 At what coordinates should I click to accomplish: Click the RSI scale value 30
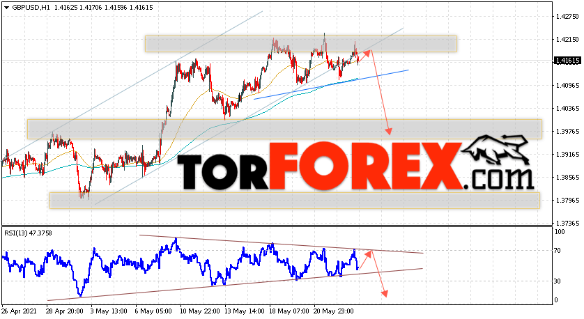pos(558,281)
